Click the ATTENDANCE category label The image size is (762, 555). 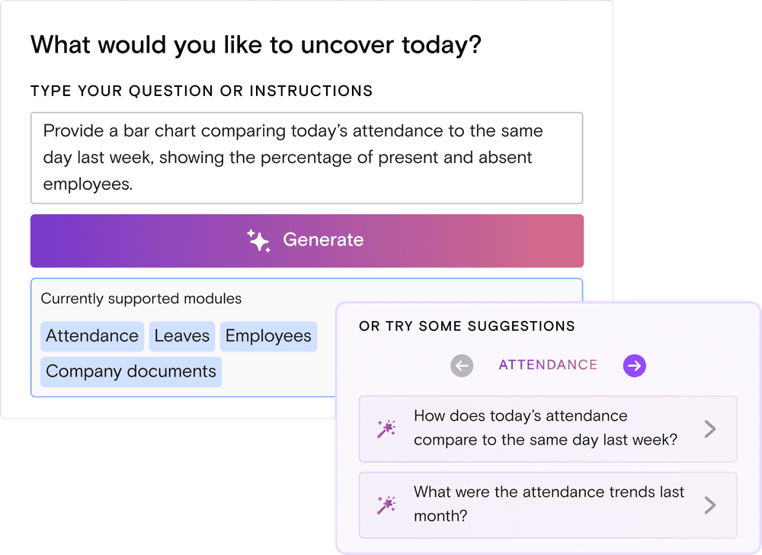pos(548,365)
